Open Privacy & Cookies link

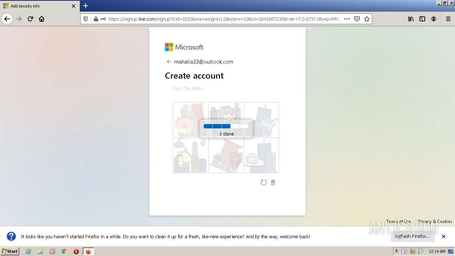435,221
